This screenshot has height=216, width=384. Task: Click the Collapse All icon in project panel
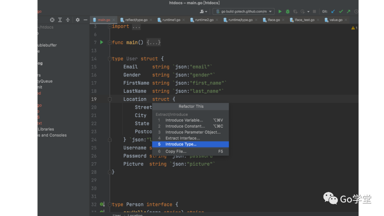tap(68, 20)
